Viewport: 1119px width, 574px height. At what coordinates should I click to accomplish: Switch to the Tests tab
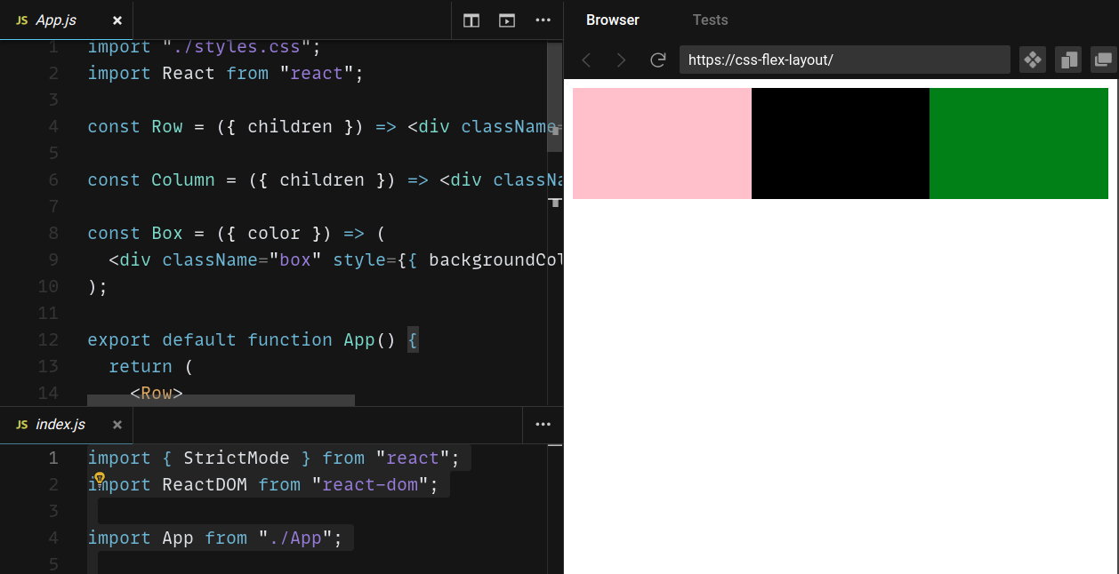(x=712, y=20)
